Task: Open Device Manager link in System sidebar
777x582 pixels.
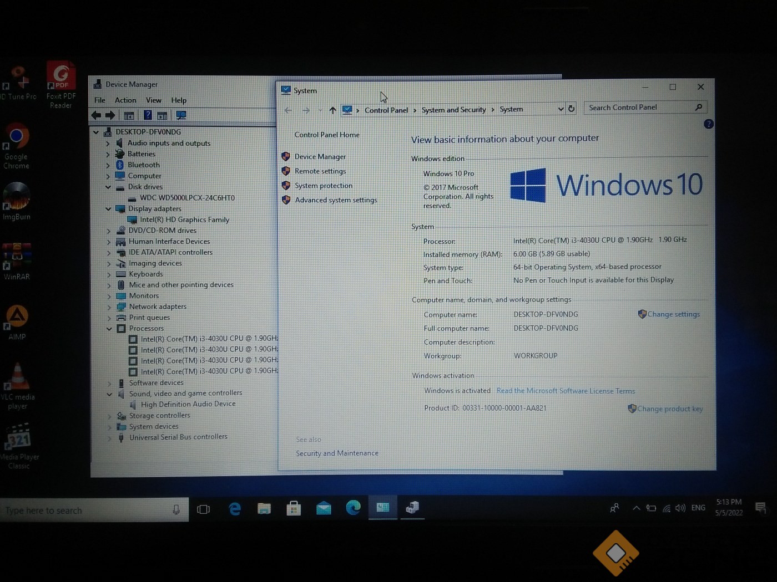Action: point(320,157)
